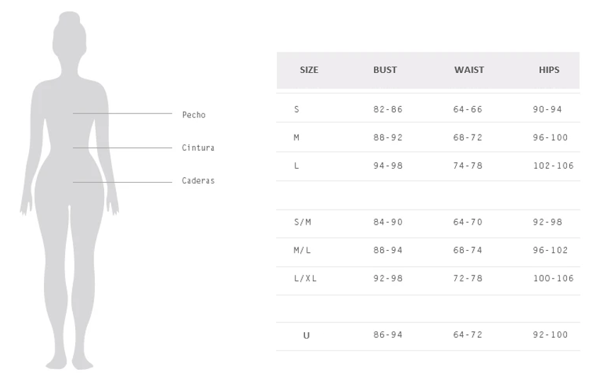
Task: Select the size S row label
Action: tap(297, 110)
